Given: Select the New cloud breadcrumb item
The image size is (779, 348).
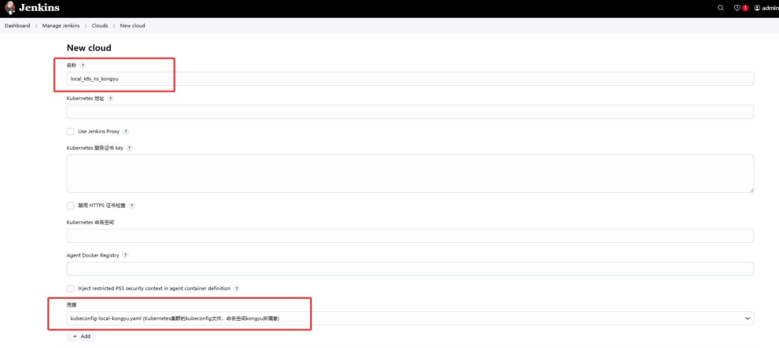Looking at the screenshot, I should [x=132, y=26].
